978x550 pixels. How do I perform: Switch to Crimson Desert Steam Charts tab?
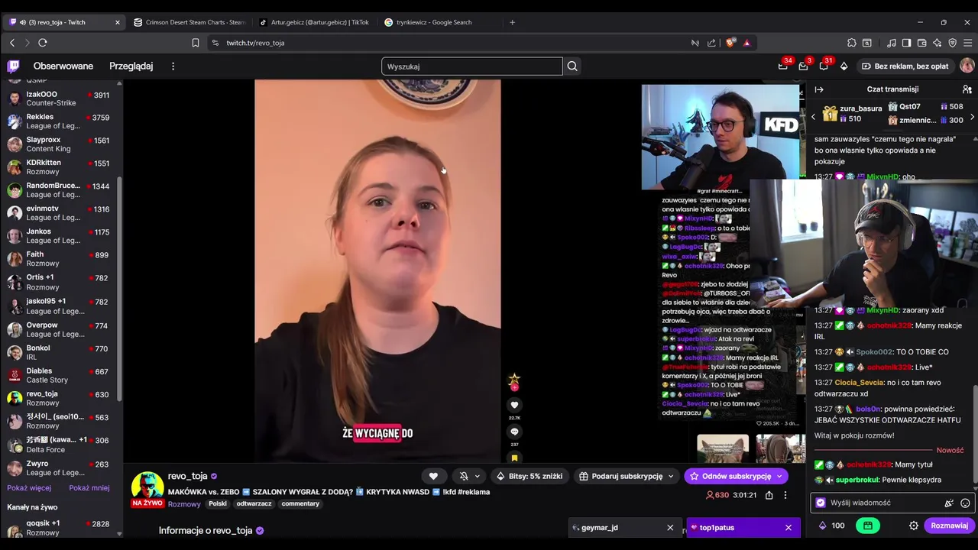coord(188,22)
